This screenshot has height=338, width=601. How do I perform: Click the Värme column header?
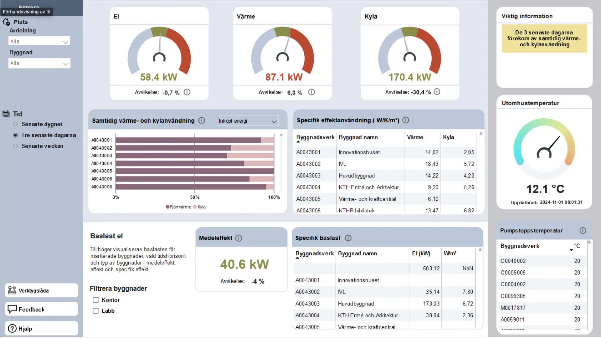pyautogui.click(x=415, y=137)
